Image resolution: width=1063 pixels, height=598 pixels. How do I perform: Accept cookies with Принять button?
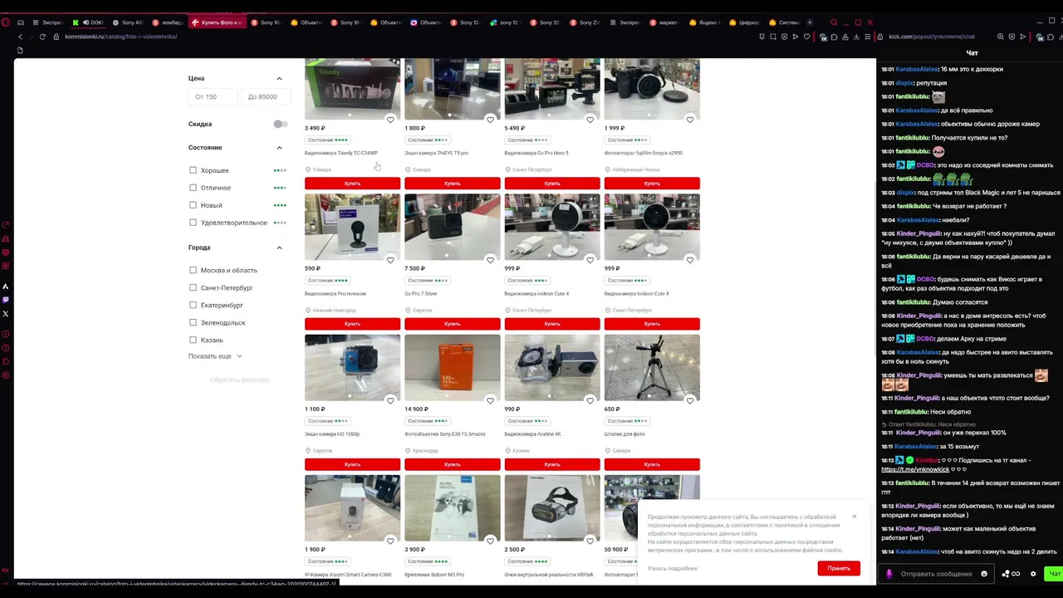[x=839, y=568]
